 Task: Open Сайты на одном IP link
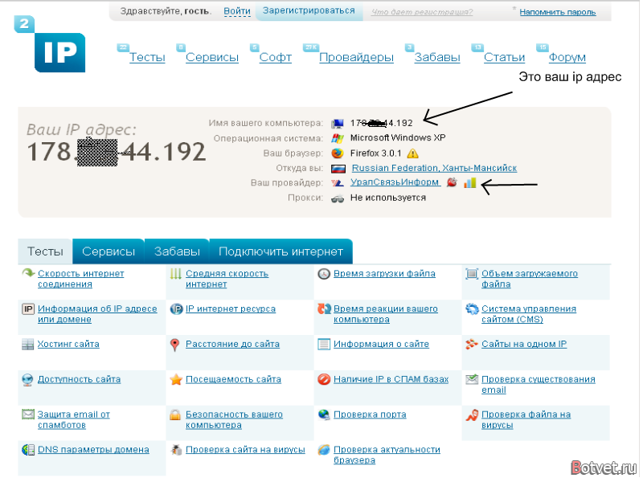point(524,344)
